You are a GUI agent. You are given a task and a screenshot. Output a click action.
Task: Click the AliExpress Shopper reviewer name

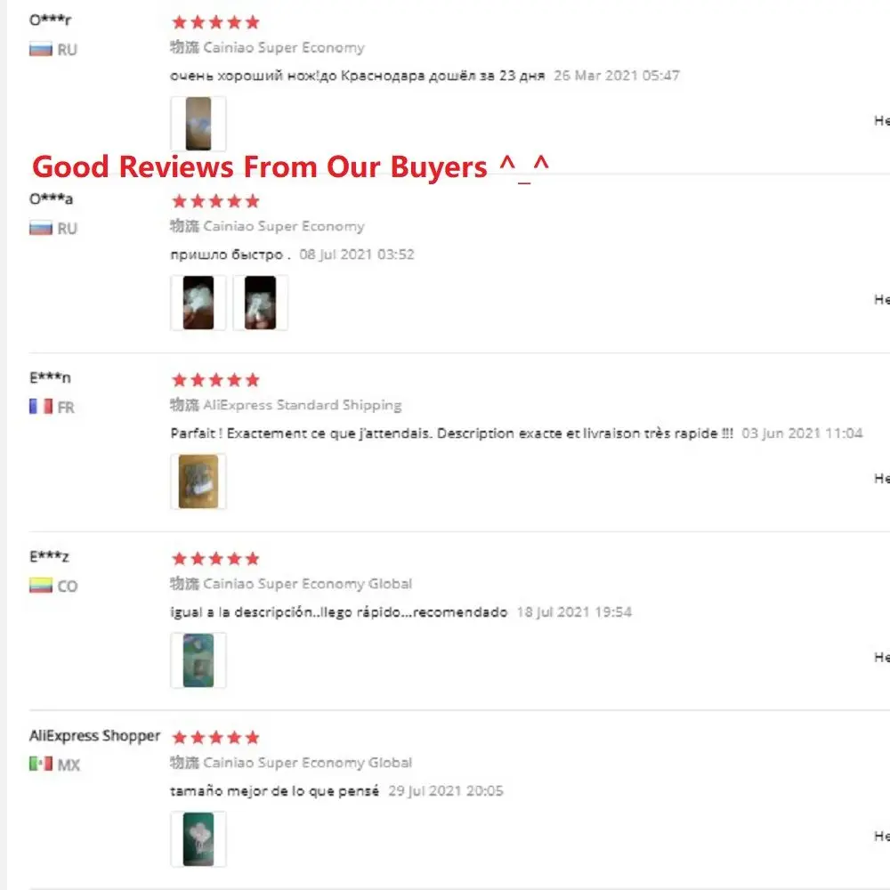pos(94,736)
